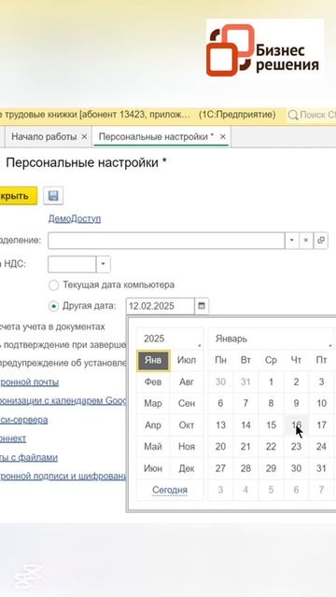Select month Май in calendar
Image resolution: width=336 pixels, height=597 pixels.
click(x=153, y=446)
